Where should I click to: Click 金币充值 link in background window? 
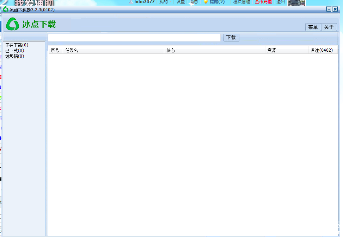(263, 2)
